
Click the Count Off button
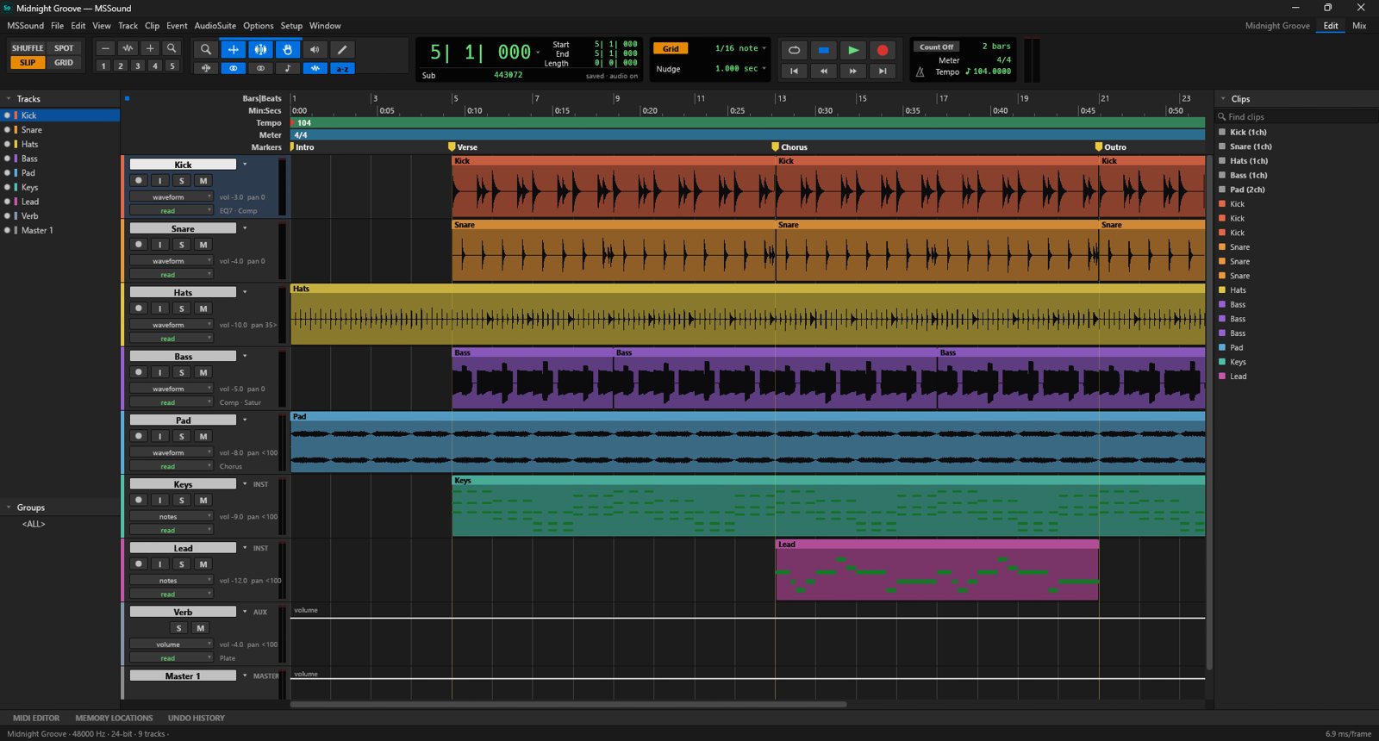[x=936, y=47]
